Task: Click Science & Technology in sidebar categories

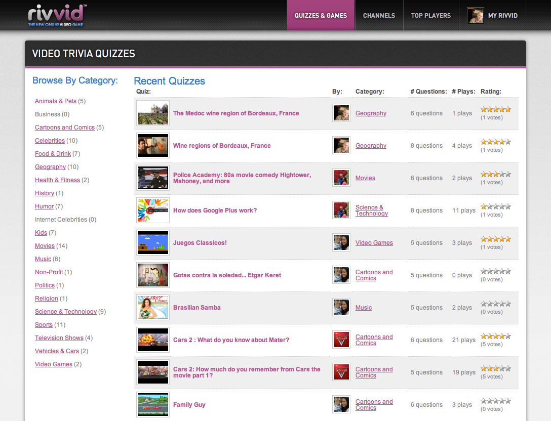Action: click(66, 312)
